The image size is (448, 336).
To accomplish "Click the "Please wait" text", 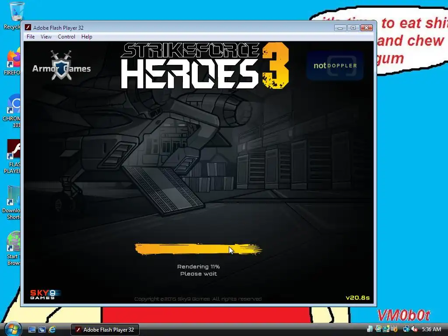I will tap(199, 274).
